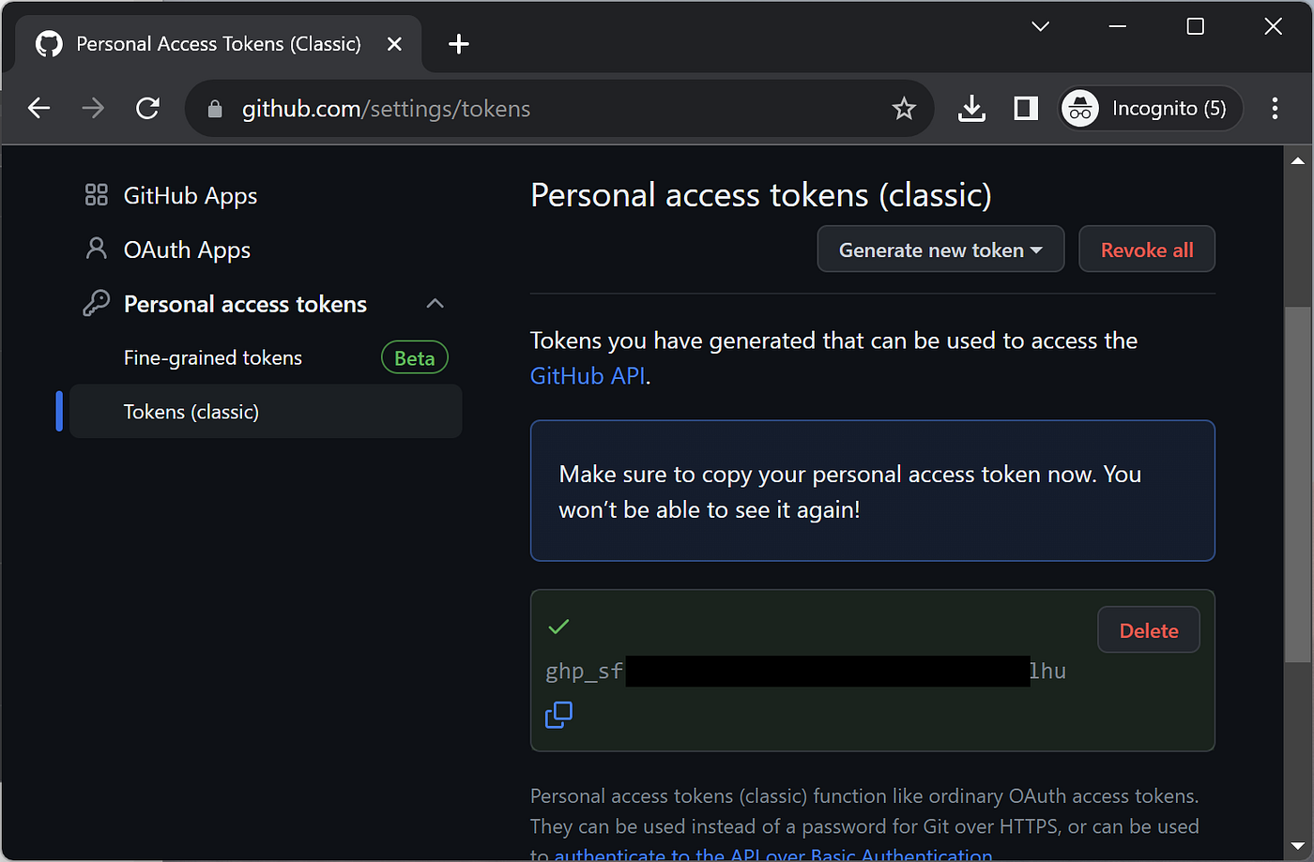
Task: Bookmark this page with the star icon
Action: [903, 109]
